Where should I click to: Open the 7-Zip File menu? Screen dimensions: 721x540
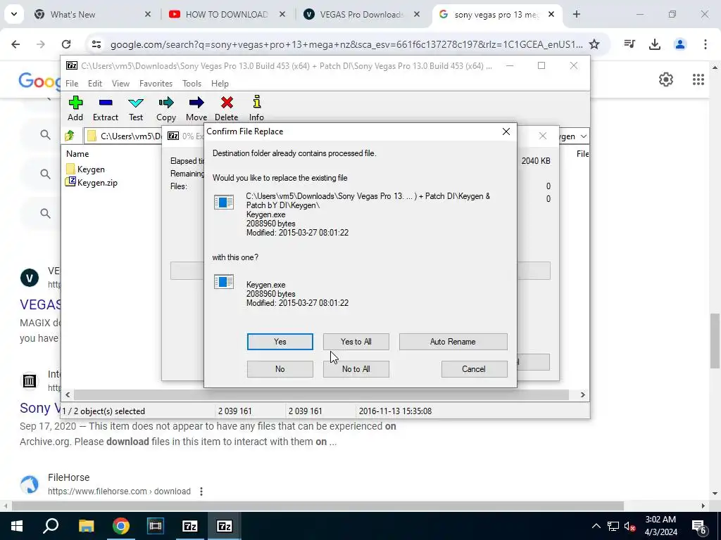pyautogui.click(x=72, y=84)
